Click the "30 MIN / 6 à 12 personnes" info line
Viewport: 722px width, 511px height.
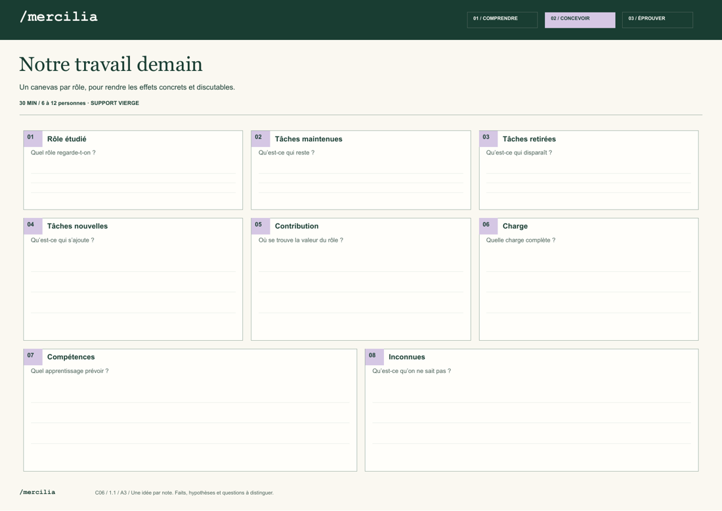click(79, 103)
